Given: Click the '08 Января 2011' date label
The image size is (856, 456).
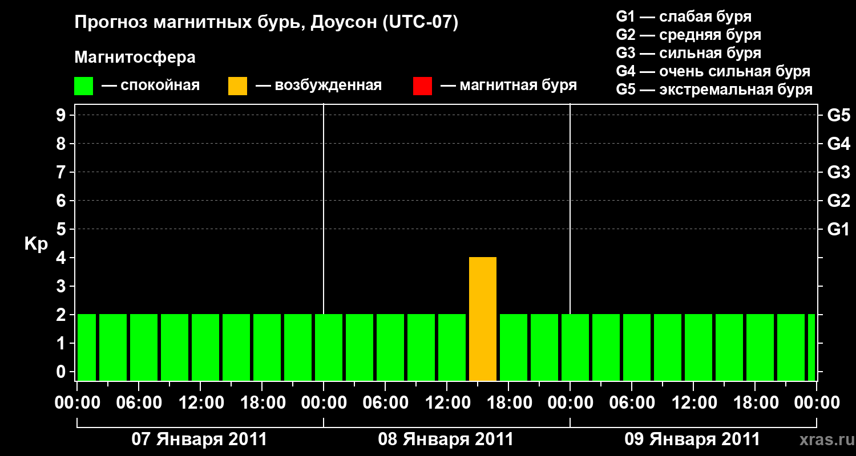Looking at the screenshot, I should tap(446, 439).
